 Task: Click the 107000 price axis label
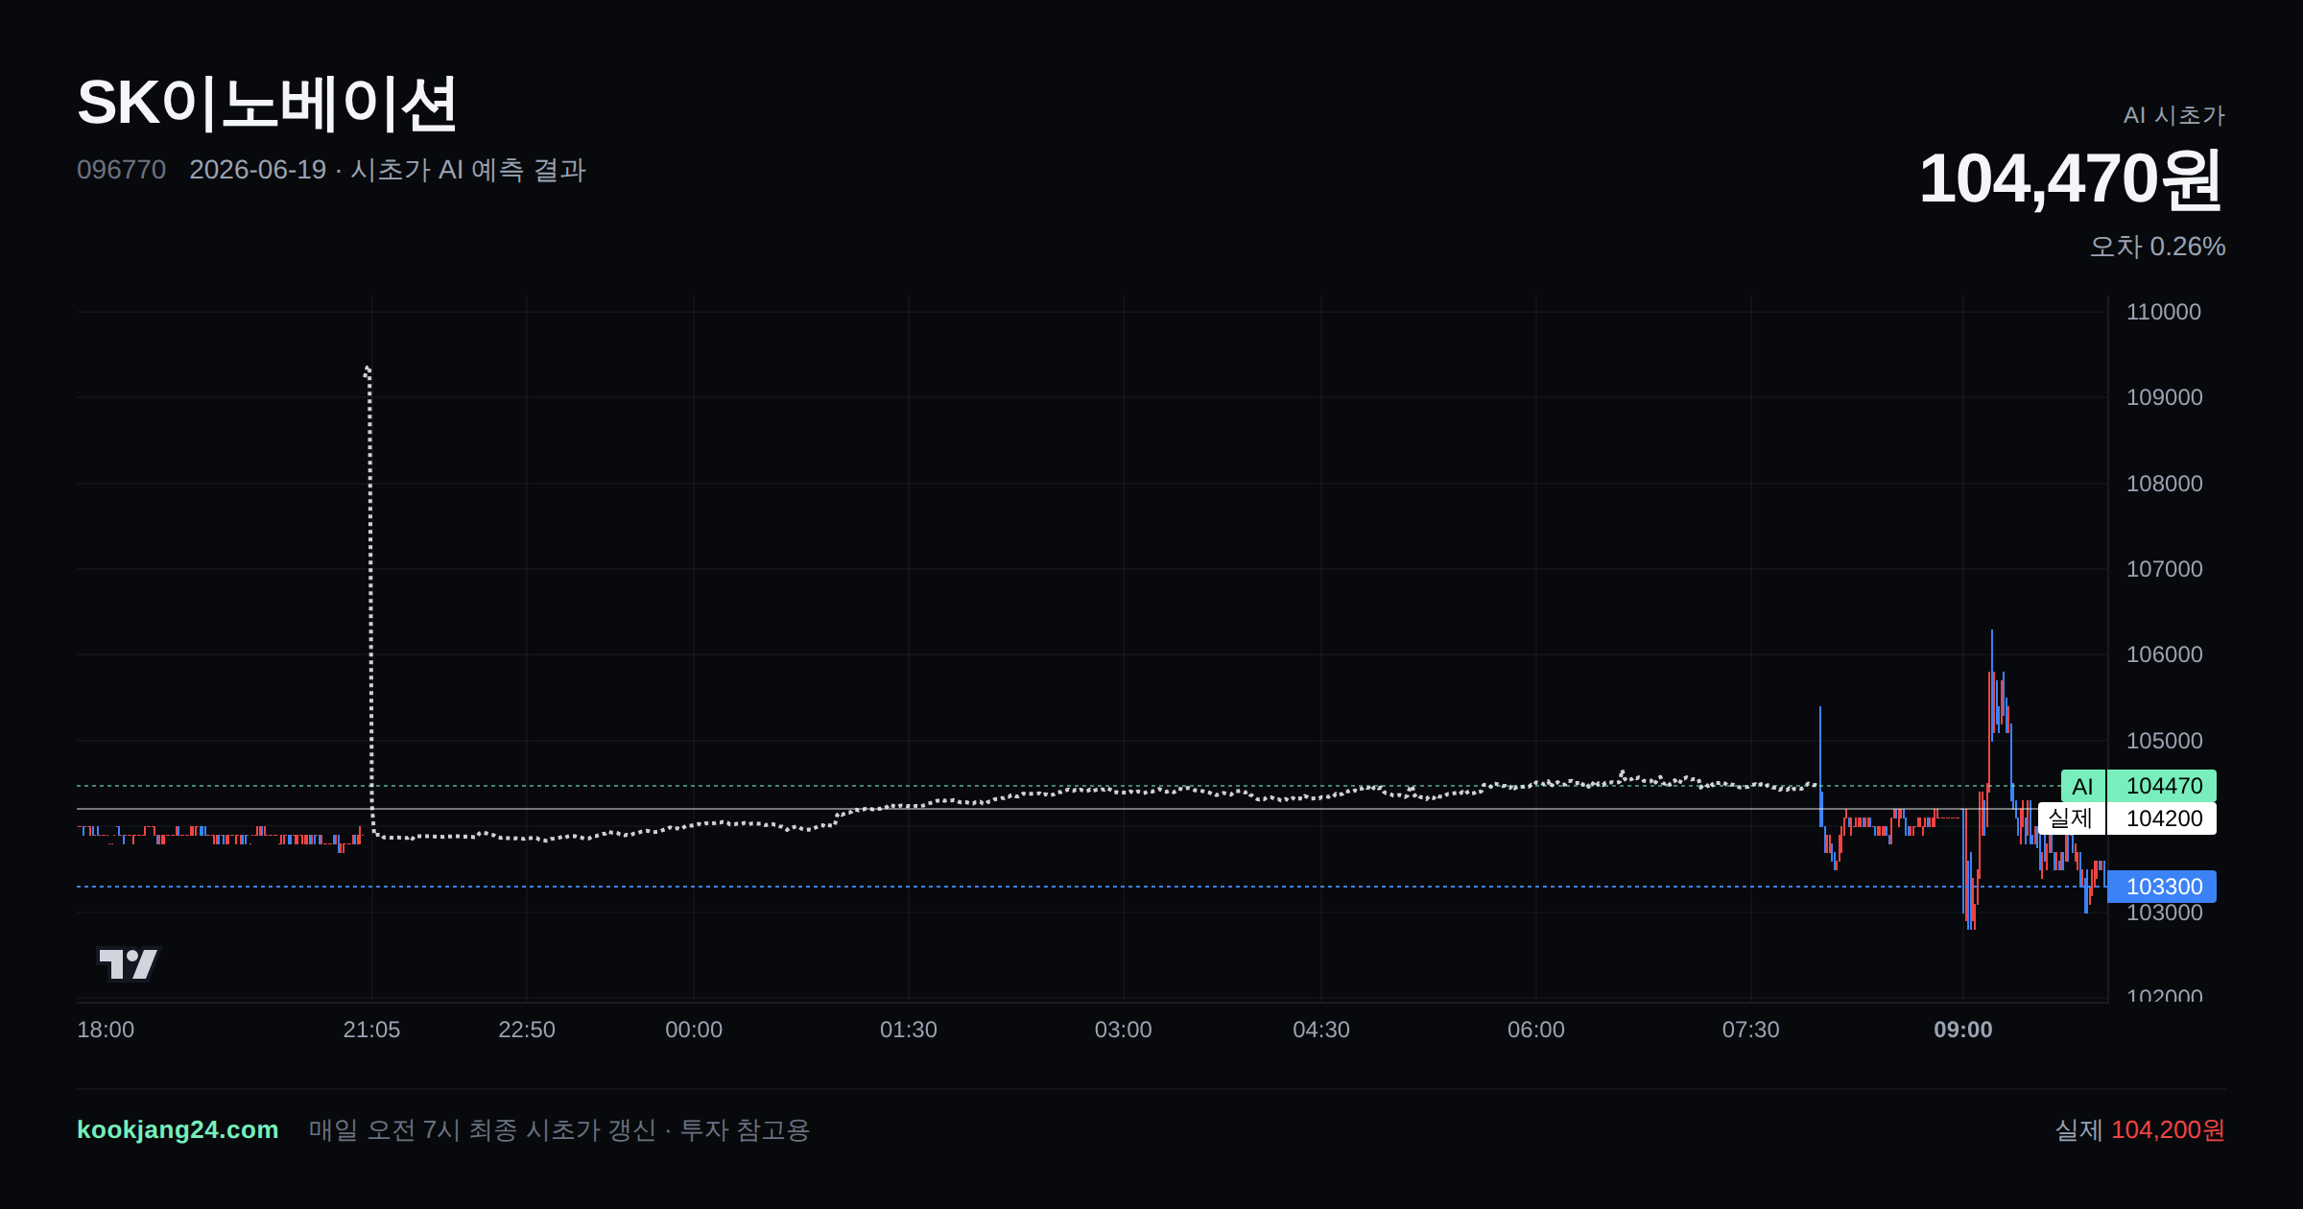point(2164,569)
